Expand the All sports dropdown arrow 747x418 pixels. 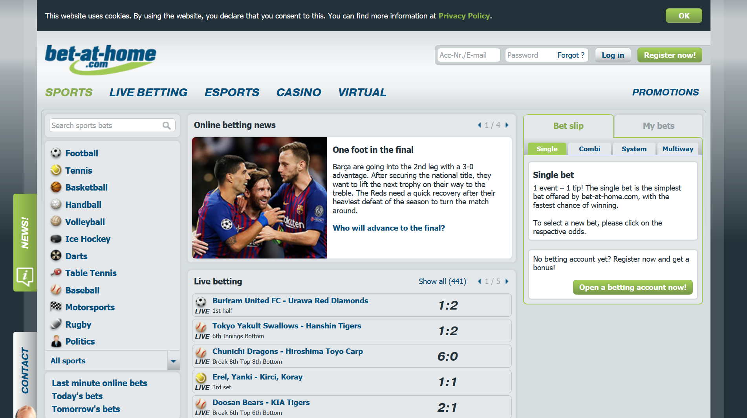[x=173, y=361]
